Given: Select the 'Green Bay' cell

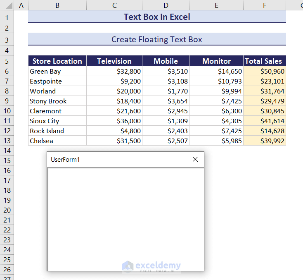Looking at the screenshot, I should (57, 71).
